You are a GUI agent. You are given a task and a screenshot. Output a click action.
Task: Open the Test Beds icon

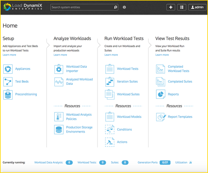(x=8, y=82)
